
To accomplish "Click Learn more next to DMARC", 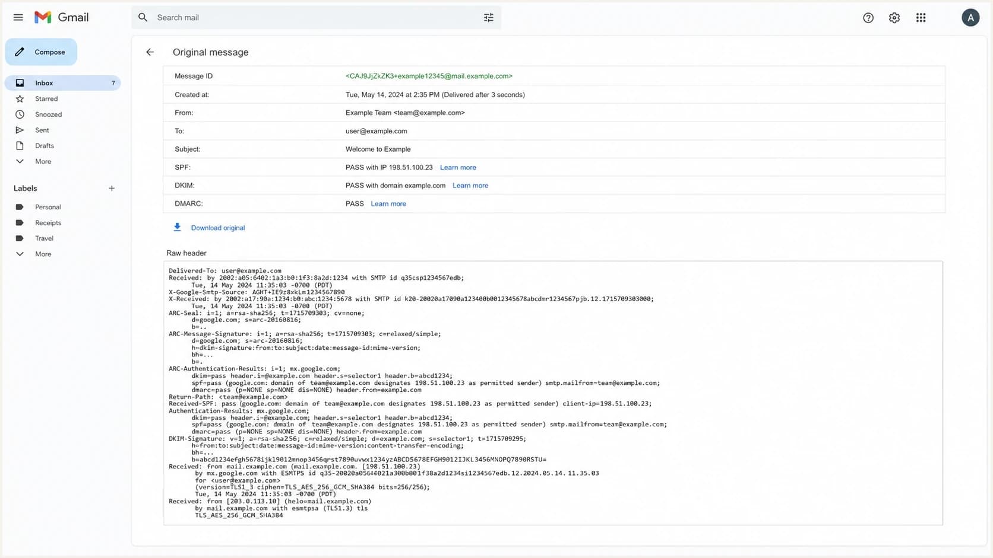I will pyautogui.click(x=388, y=203).
